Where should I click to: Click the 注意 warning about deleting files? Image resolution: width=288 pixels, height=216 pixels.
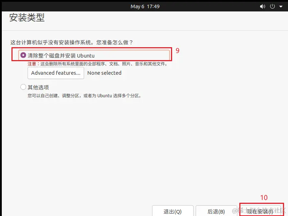coord(98,64)
